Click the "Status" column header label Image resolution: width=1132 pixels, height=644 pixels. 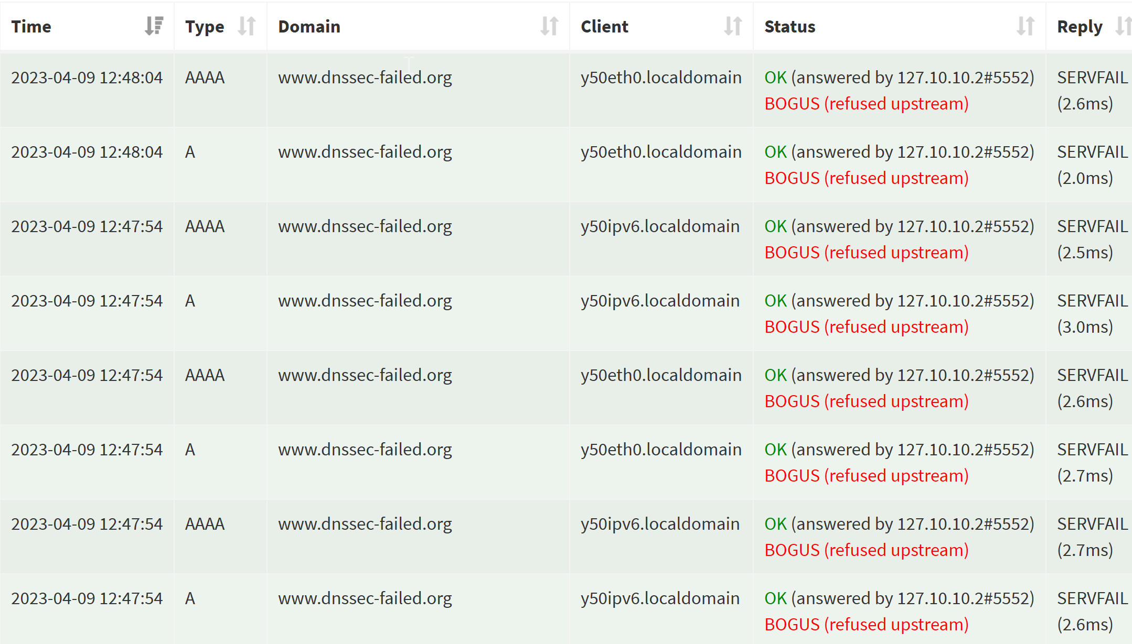pos(789,27)
